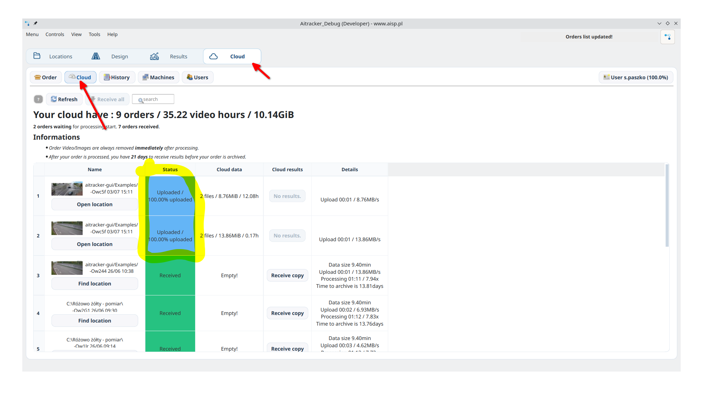Click '2 files / 13.86MiB / 0.17h' cell

pyautogui.click(x=229, y=235)
